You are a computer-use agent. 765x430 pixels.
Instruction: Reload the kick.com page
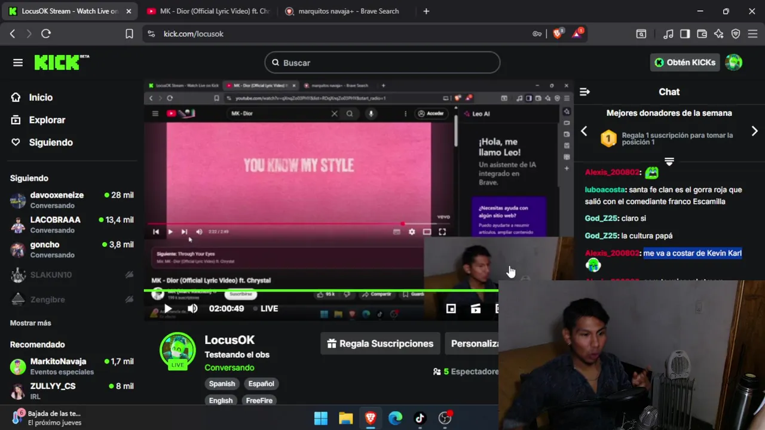pos(46,34)
